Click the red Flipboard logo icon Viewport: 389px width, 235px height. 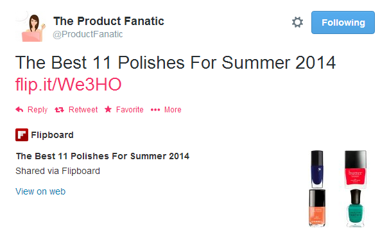click(22, 135)
